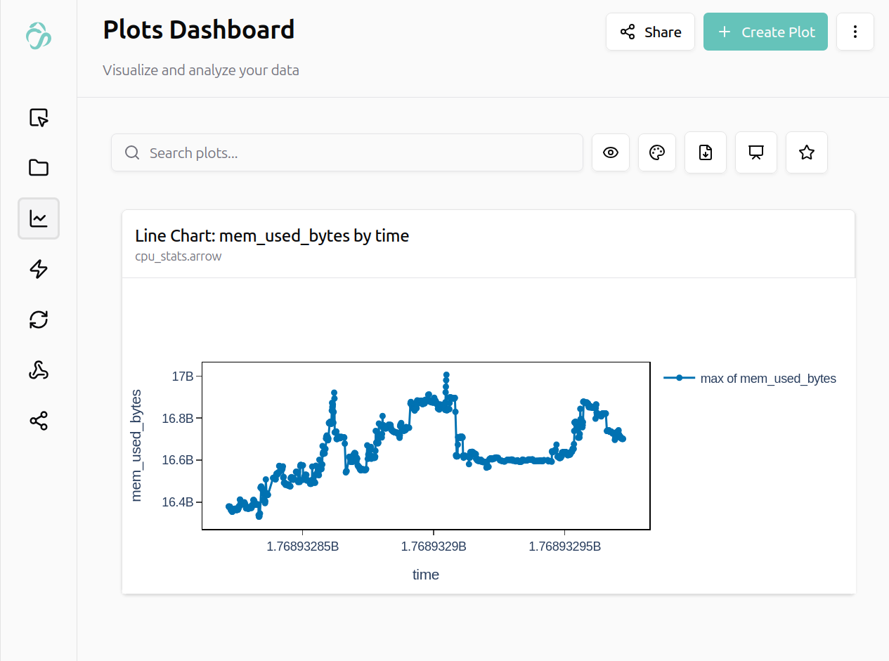Open the cursor selection sidebar icon

coord(39,117)
